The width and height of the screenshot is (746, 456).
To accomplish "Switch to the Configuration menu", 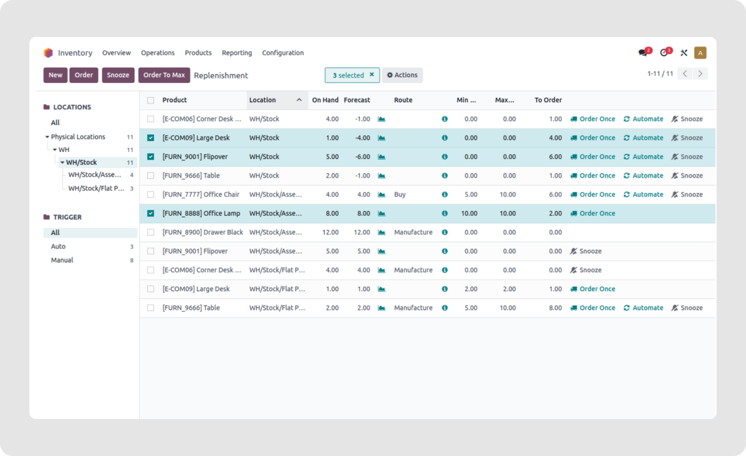I will coord(283,52).
